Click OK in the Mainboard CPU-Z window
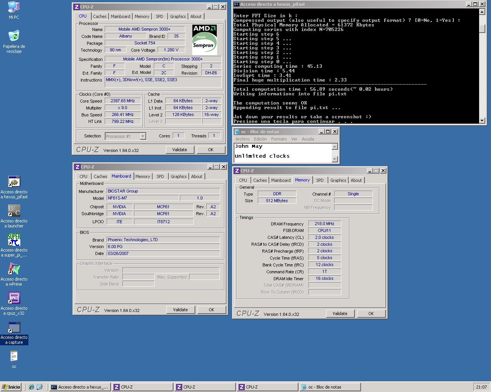 [211, 310]
